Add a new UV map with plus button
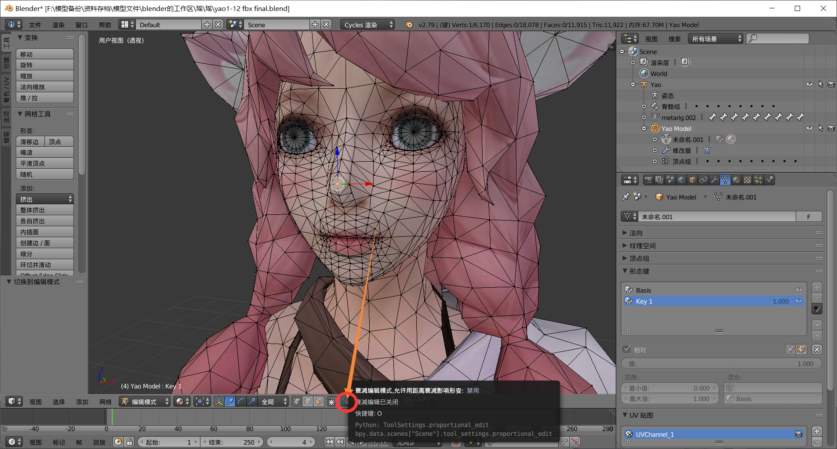This screenshot has height=449, width=837. pos(817,431)
